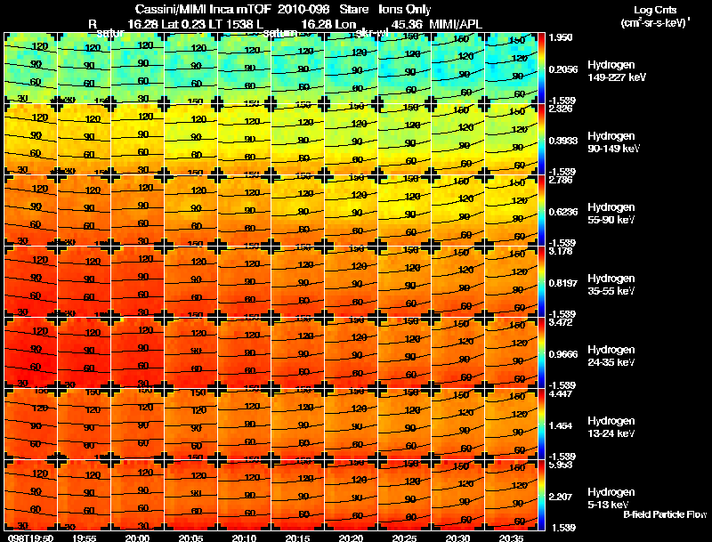Click the '20:25' time axis label
Viewport: 712px width, 542px height.
(404, 538)
